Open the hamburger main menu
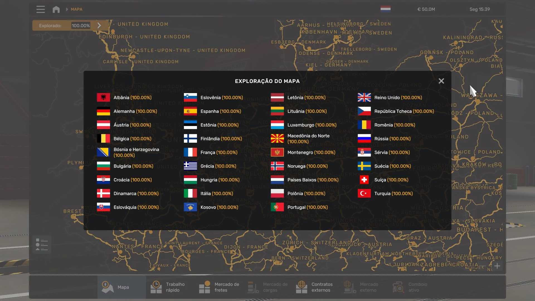535x301 pixels. (40, 9)
